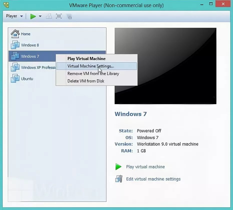Minimize the VMware Player window
This screenshot has width=233, height=210.
click(202, 4)
